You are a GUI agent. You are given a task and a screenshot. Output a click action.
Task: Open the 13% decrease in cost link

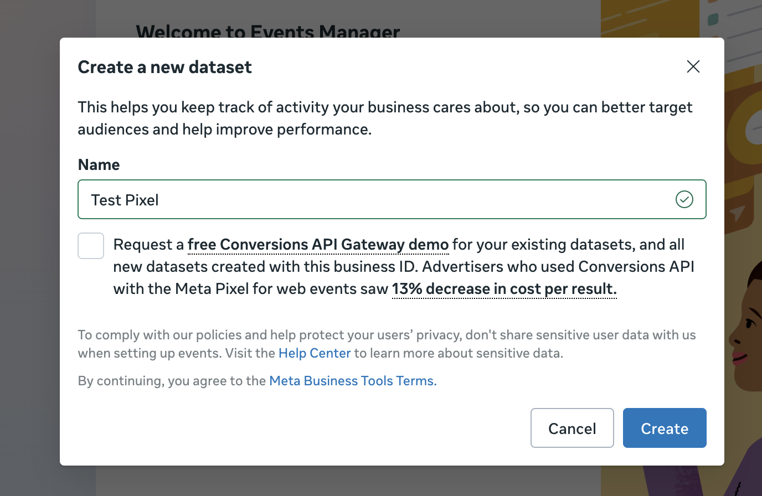click(504, 289)
